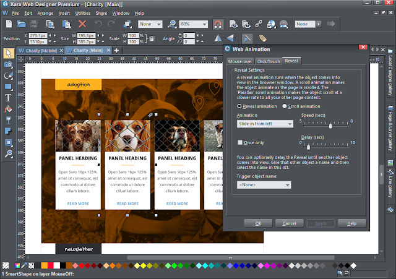Click the newsletter label at page bottom
396x279 pixels.
click(79, 249)
